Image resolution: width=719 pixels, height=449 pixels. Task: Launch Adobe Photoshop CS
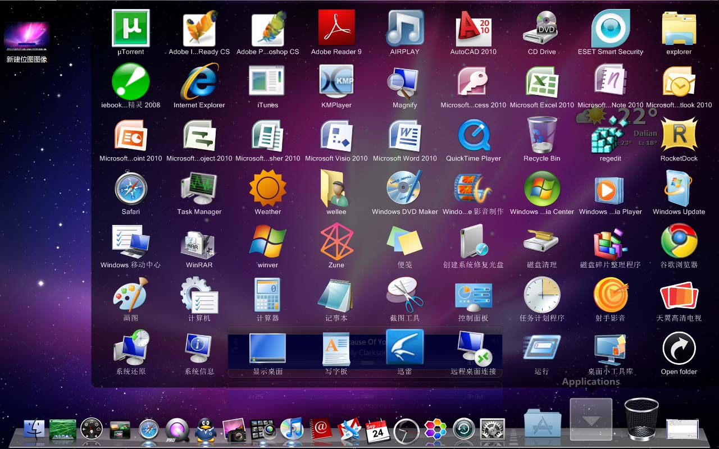(x=268, y=29)
